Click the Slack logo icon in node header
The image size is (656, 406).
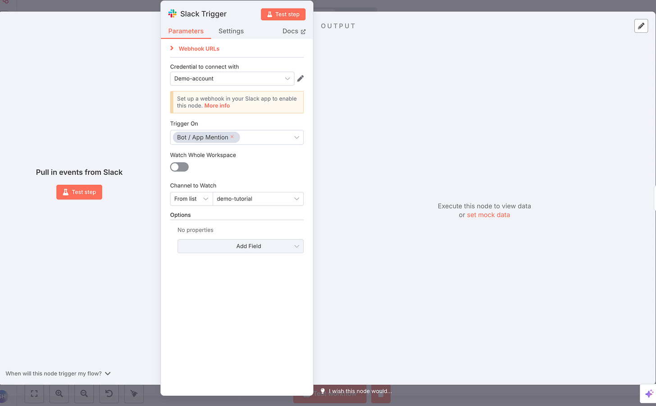pyautogui.click(x=173, y=14)
